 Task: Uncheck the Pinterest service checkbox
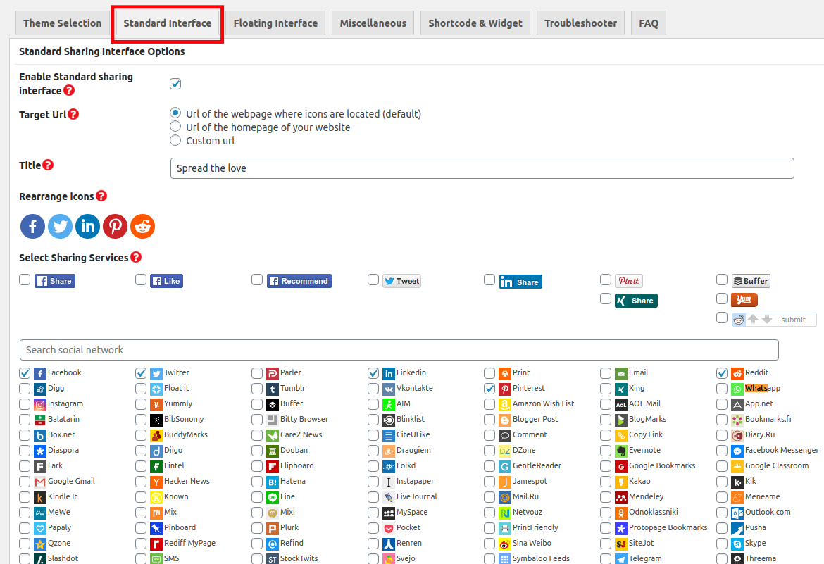point(489,389)
